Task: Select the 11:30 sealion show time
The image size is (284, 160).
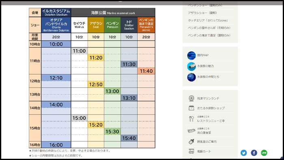Action: click(x=129, y=64)
